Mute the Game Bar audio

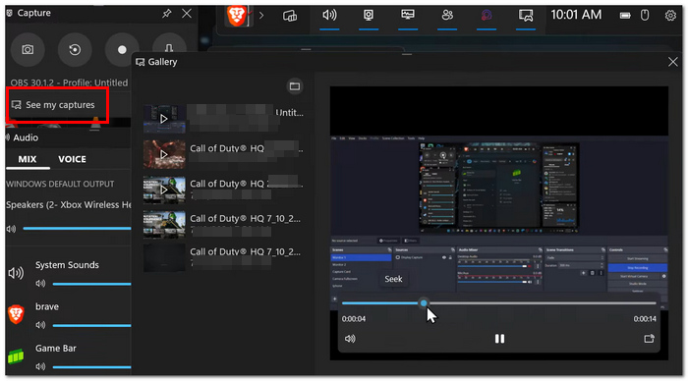40,366
